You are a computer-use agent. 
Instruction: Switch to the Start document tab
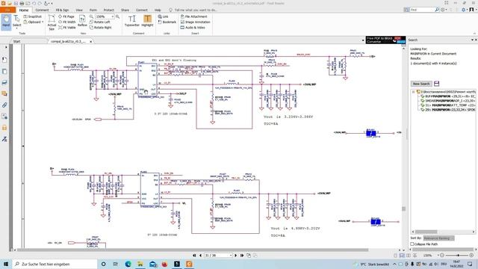16,41
